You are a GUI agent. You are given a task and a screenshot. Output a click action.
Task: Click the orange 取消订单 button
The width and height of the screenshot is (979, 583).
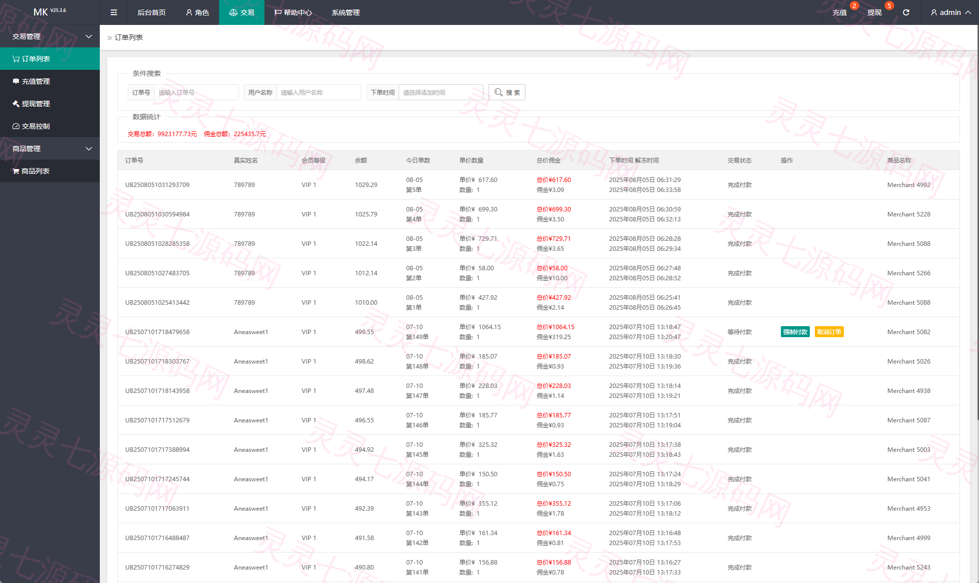pos(829,332)
